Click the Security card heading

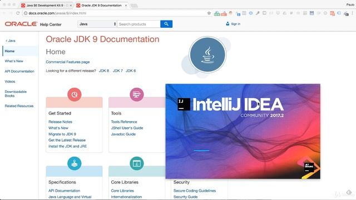181,182
